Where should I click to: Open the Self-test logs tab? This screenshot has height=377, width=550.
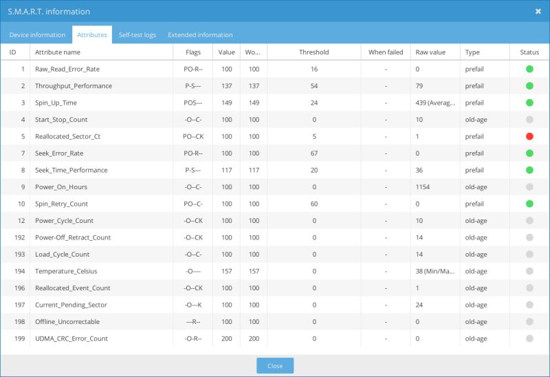(x=137, y=35)
